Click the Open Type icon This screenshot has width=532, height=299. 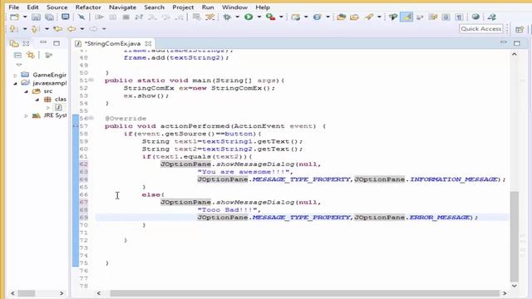click(x=341, y=17)
